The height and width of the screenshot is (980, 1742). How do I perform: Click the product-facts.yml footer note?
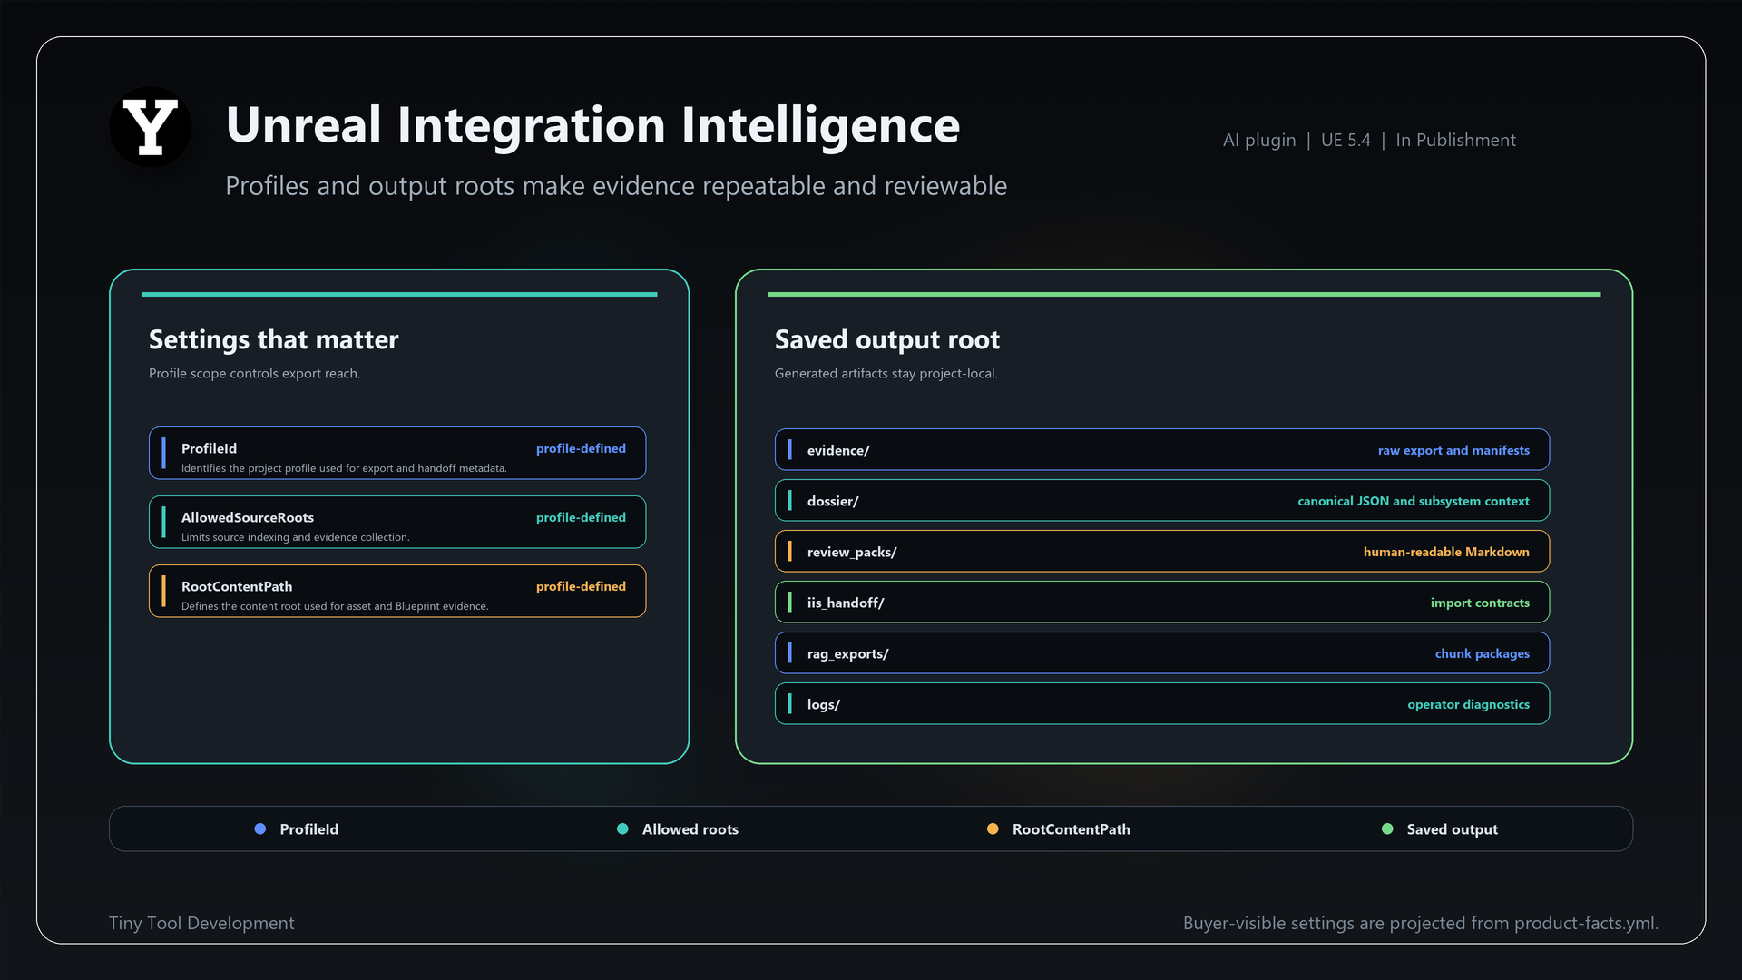point(1421,923)
